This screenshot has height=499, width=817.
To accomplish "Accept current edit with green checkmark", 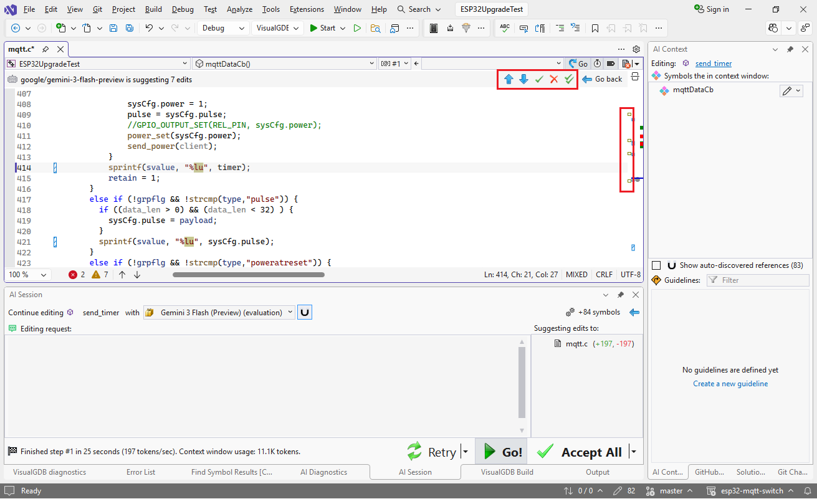I will pos(539,79).
